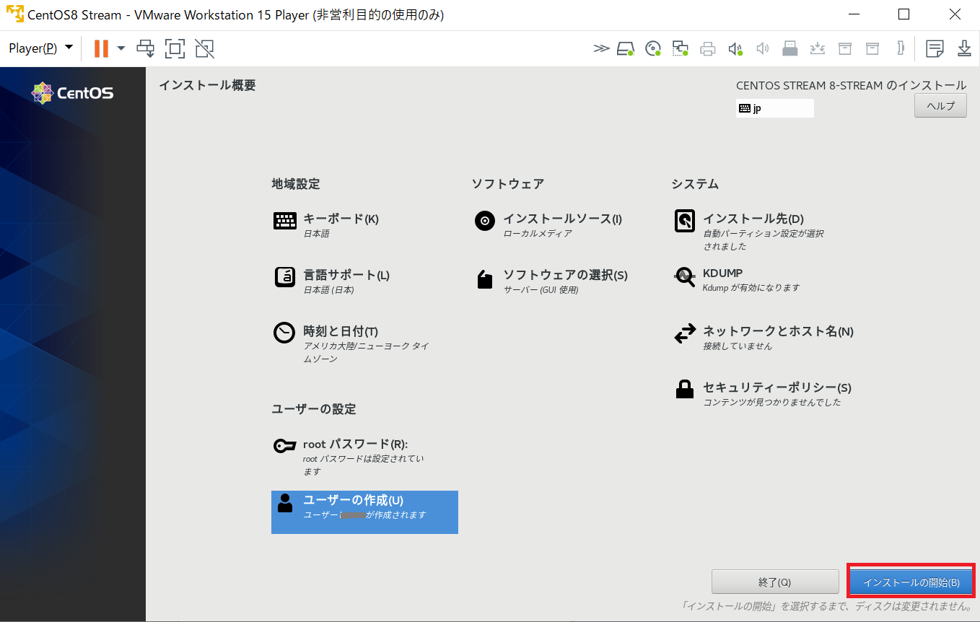Click the greyed-out speaker icon

(x=763, y=48)
